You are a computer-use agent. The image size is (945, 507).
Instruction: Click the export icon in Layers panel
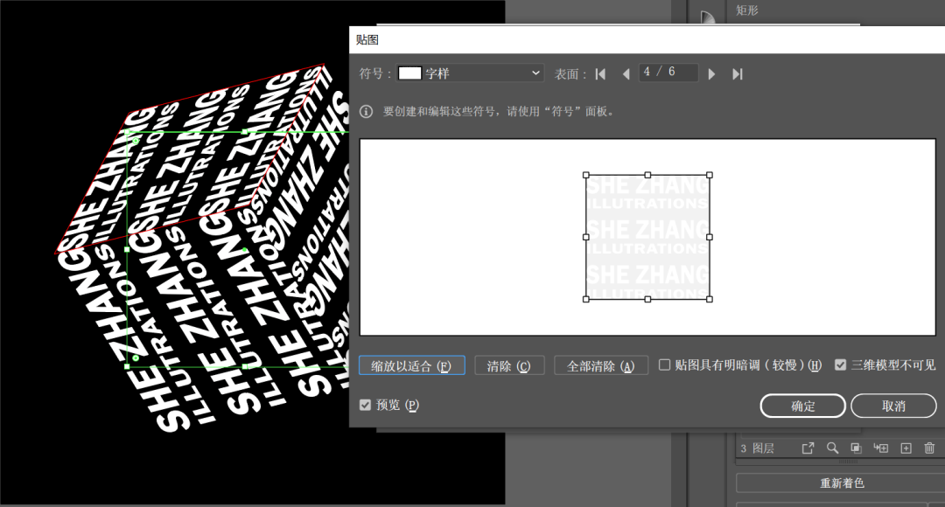[808, 448]
